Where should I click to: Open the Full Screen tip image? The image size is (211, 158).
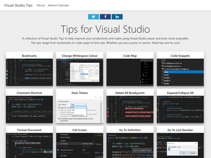point(80,145)
